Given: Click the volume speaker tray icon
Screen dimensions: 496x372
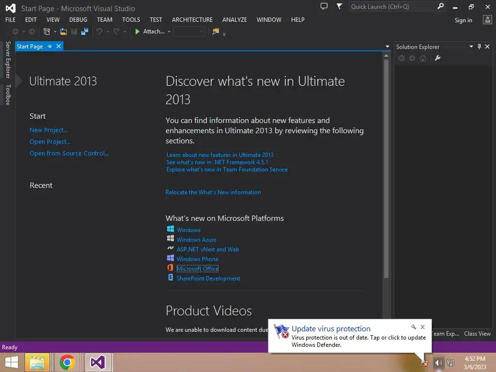Looking at the screenshot, I should click(x=438, y=363).
